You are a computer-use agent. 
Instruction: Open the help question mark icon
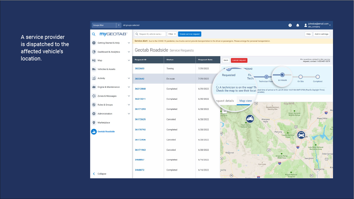pos(290,25)
